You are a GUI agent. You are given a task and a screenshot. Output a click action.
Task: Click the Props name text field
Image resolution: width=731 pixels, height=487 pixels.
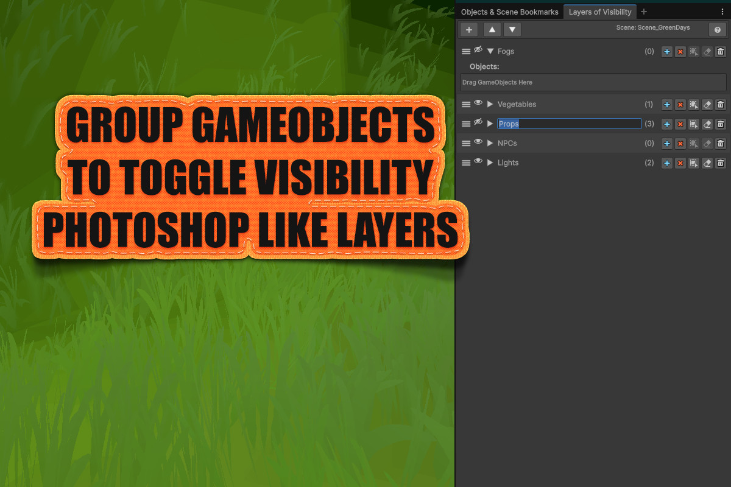point(570,124)
